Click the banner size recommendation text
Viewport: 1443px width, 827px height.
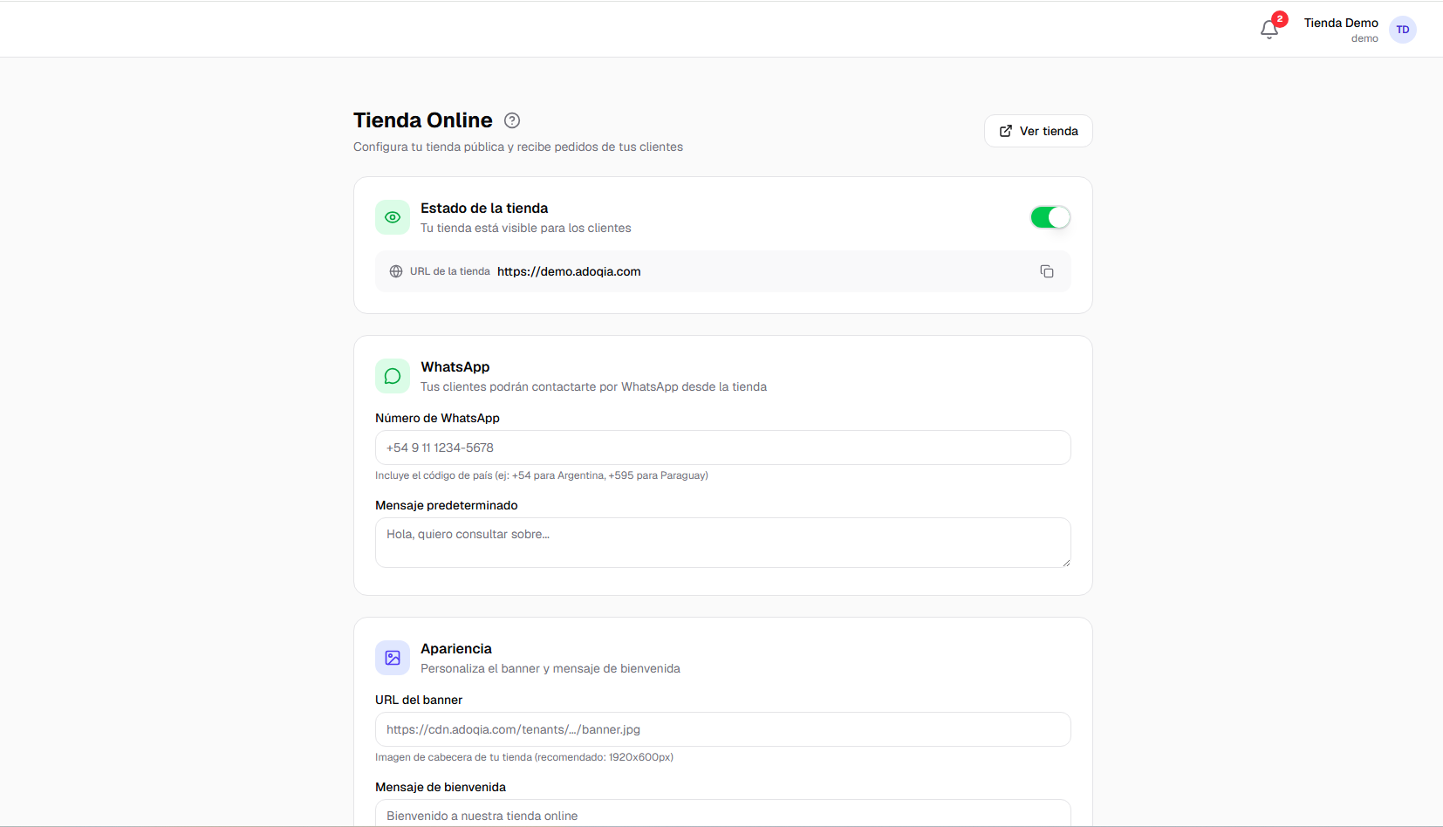[x=524, y=757]
